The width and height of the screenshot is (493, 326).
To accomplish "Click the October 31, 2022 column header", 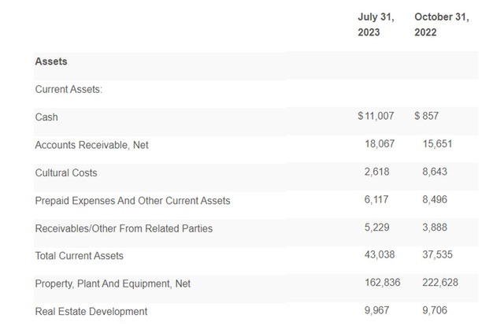I will pos(441,24).
